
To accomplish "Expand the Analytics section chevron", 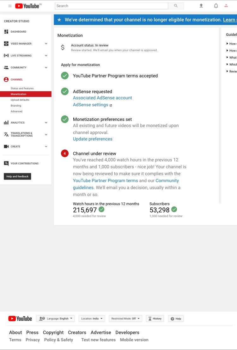I will 46,123.
